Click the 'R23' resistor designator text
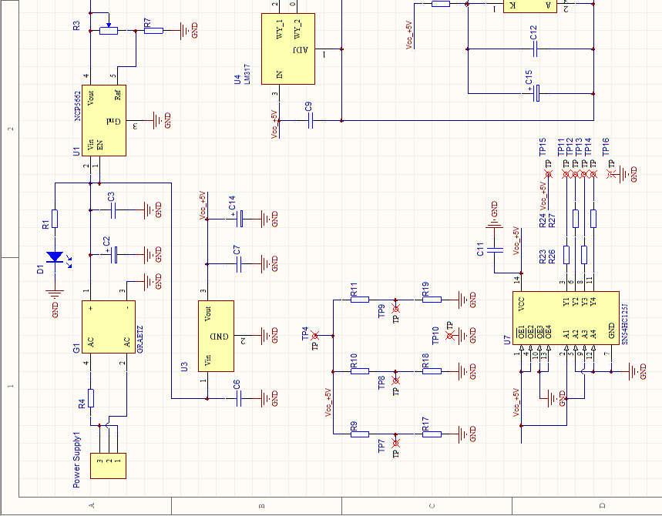 click(543, 256)
